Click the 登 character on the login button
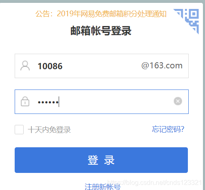The height and width of the screenshot is (190, 205). (93, 160)
